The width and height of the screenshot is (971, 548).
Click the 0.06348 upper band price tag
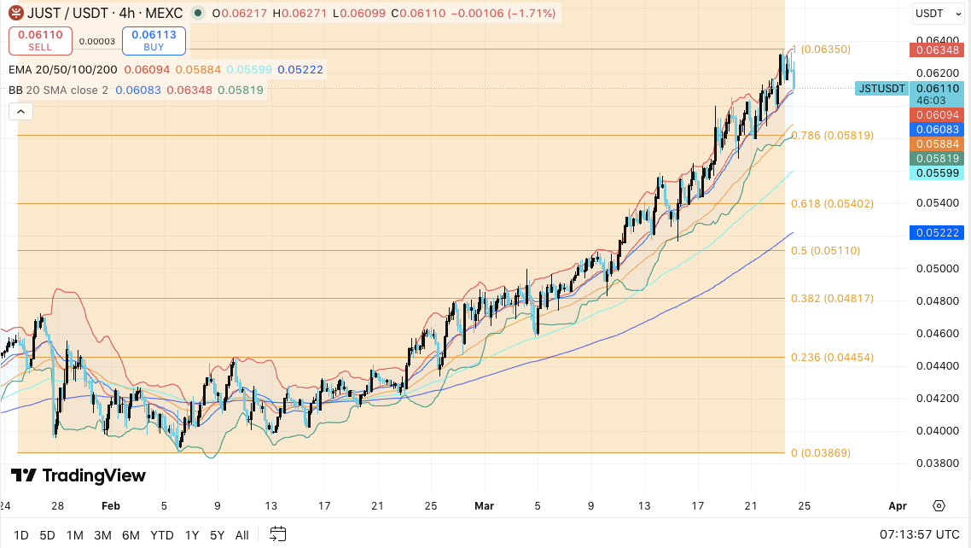click(x=937, y=50)
